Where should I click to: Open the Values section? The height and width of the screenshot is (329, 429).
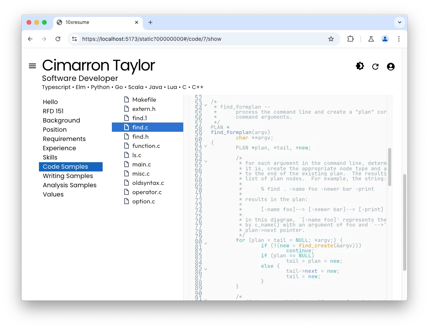click(x=53, y=194)
